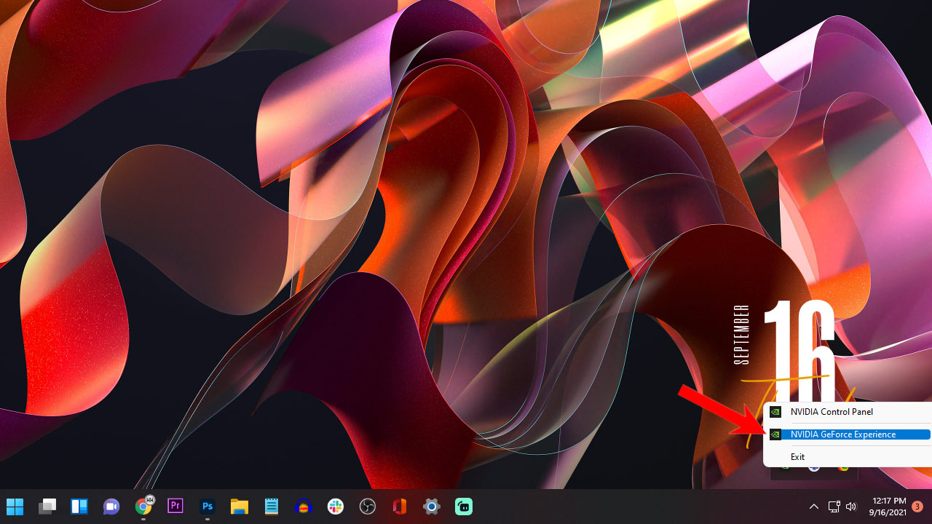Open the Microsoft Office app

coord(400,507)
